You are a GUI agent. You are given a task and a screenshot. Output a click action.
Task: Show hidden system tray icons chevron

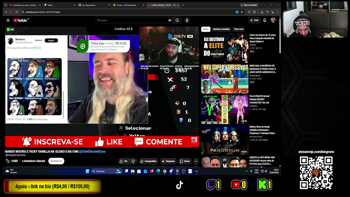click(x=246, y=171)
